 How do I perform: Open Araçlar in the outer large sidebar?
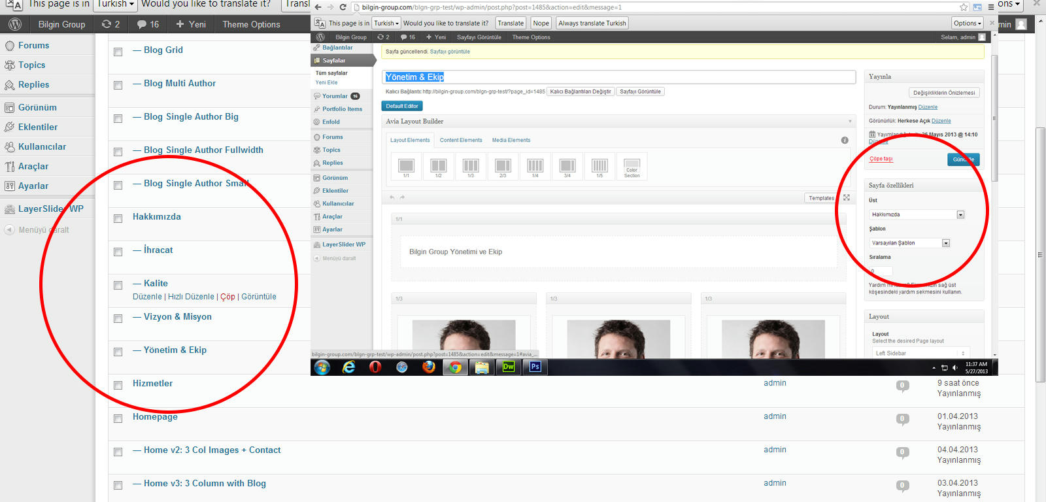click(x=33, y=166)
